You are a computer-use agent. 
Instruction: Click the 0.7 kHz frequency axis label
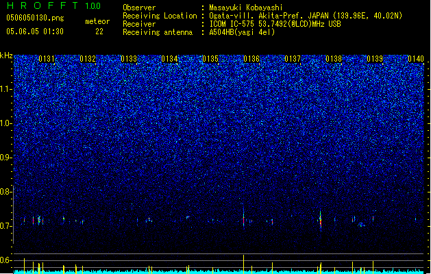click(x=5, y=226)
